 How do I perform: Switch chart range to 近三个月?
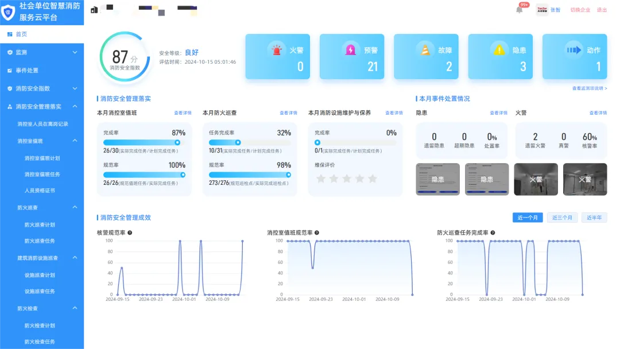pos(562,218)
